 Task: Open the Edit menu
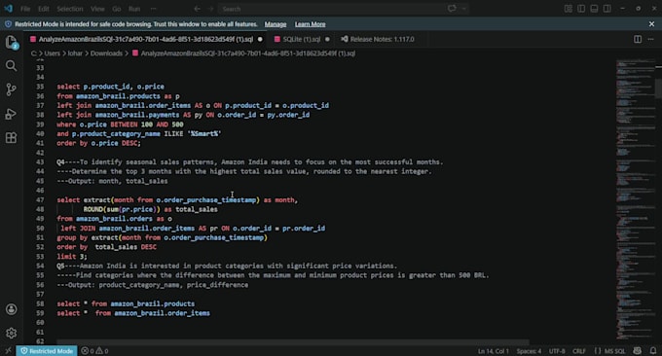pos(44,9)
